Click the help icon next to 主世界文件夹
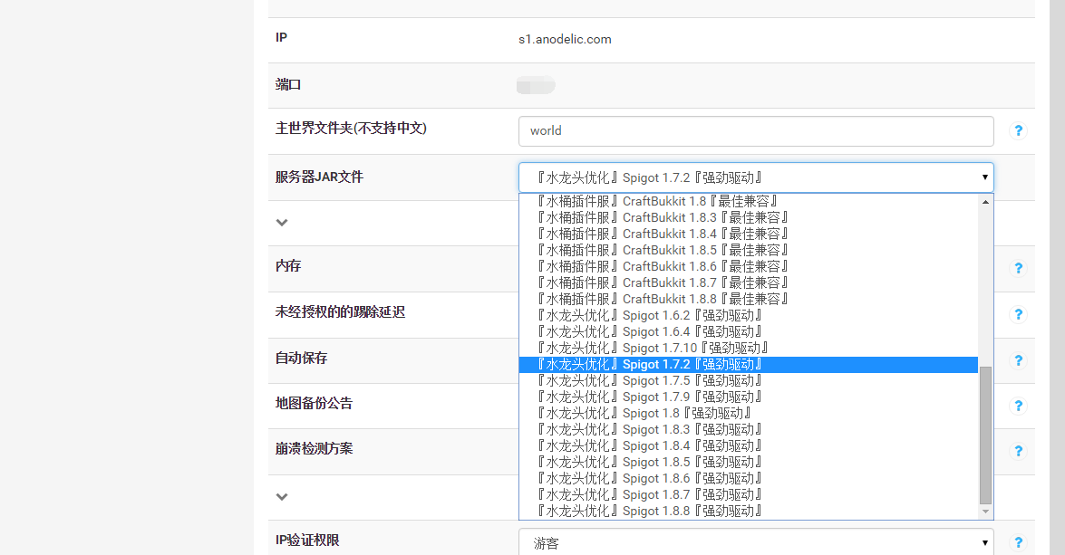The width and height of the screenshot is (1065, 555). pyautogui.click(x=1018, y=130)
